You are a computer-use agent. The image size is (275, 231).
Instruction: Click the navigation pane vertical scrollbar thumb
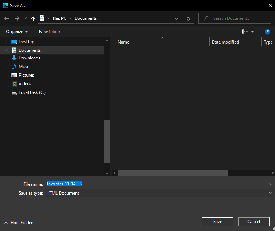pyautogui.click(x=107, y=141)
